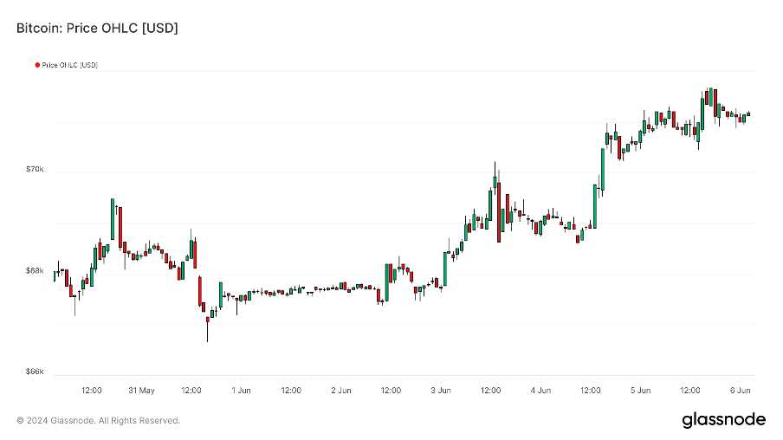Click the last candlestick at the chart's right edge

pyautogui.click(x=748, y=113)
